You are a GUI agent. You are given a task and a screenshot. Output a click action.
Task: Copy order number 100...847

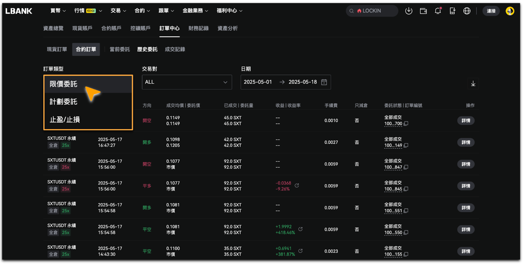pyautogui.click(x=406, y=167)
